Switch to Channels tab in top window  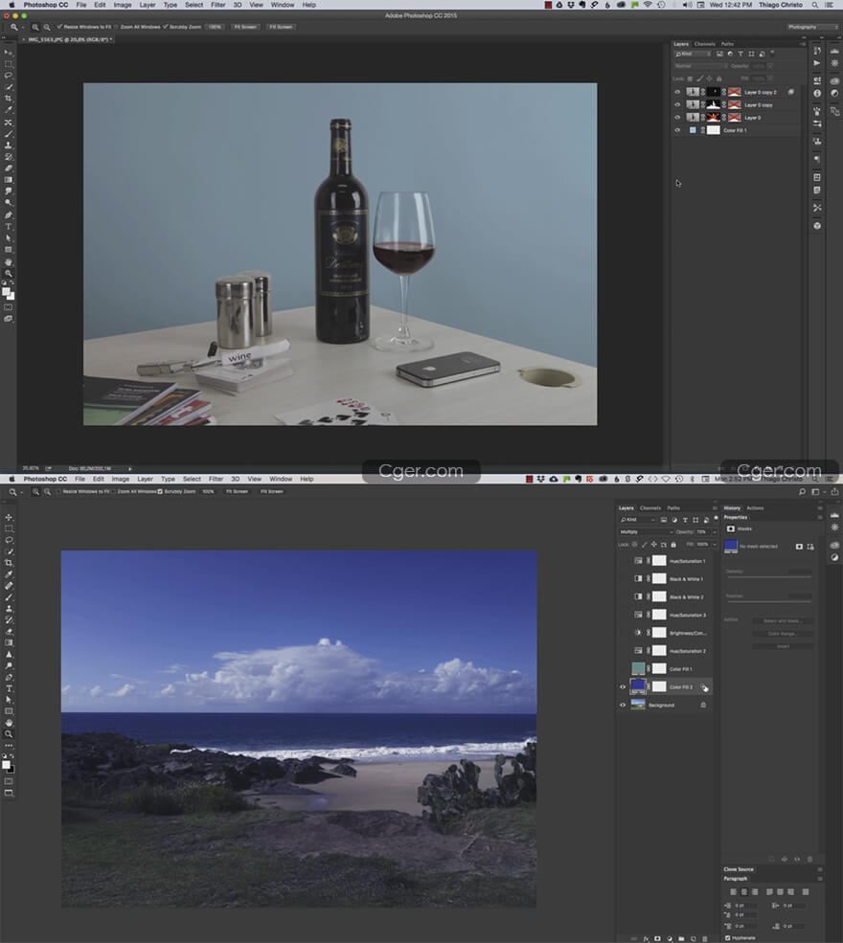705,44
